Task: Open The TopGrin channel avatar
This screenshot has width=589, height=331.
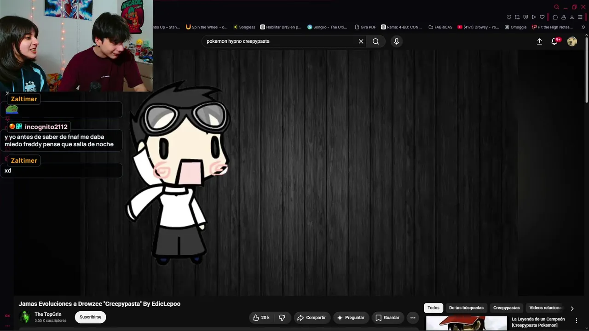Action: pyautogui.click(x=25, y=317)
